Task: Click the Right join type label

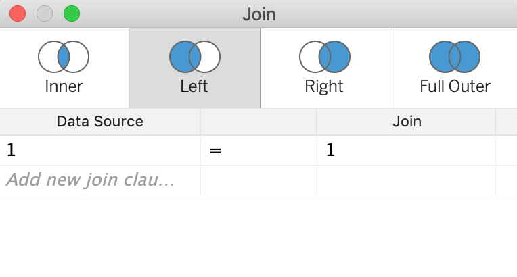Action: (325, 86)
